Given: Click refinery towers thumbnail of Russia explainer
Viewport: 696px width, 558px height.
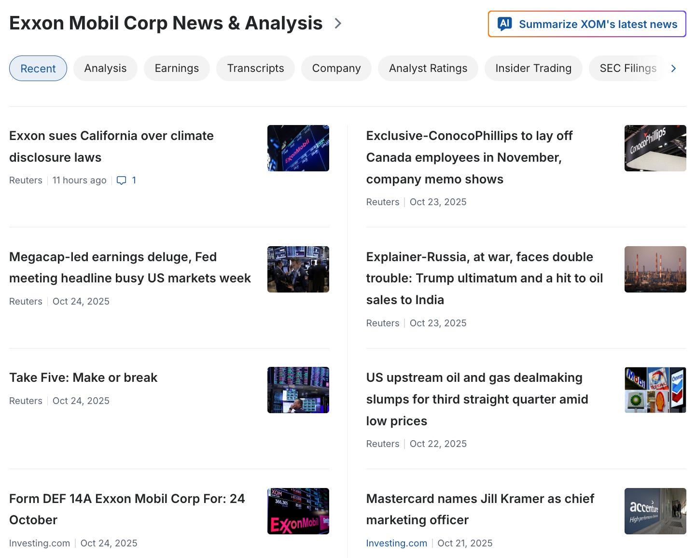Looking at the screenshot, I should [655, 269].
